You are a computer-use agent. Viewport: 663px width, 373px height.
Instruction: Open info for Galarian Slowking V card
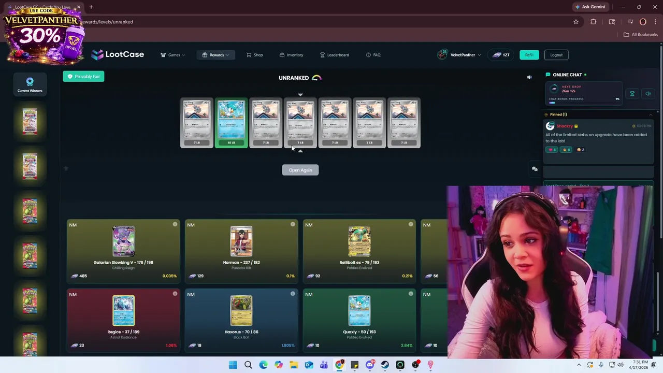coord(175,224)
